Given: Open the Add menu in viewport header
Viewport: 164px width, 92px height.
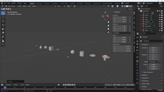Looking at the screenshot, I should pyautogui.click(x=29, y=6).
